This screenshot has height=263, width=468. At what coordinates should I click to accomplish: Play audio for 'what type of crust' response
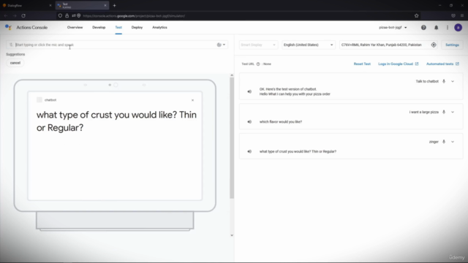[249, 151]
